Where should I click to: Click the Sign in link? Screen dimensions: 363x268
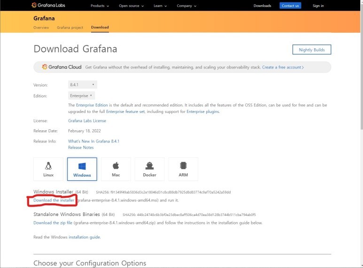[318, 6]
